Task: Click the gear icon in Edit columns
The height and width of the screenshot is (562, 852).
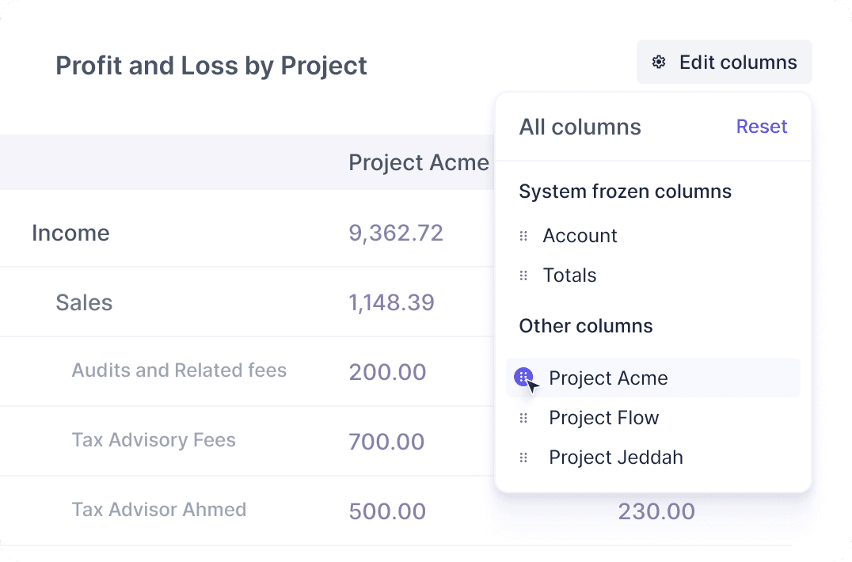Action: (659, 63)
